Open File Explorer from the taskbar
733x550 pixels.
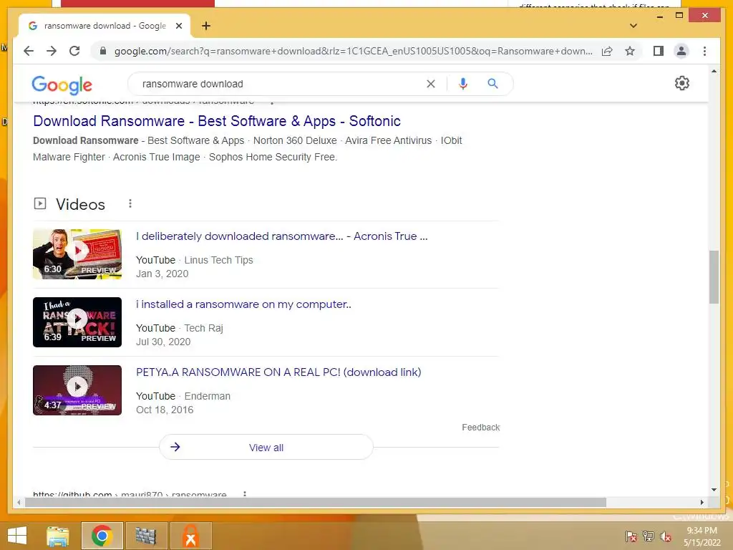coord(58,536)
